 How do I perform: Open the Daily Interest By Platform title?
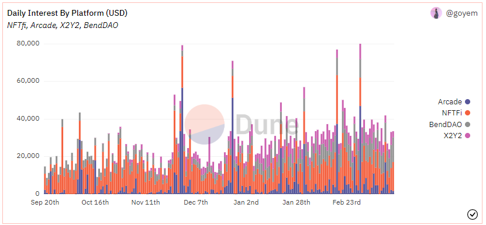click(67, 13)
